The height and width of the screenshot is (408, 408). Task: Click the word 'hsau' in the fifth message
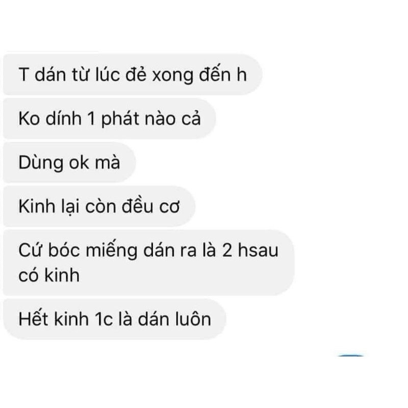pyautogui.click(x=258, y=250)
